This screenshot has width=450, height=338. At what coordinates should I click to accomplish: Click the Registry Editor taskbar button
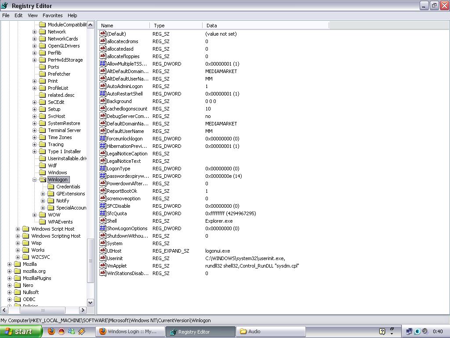coord(200,331)
